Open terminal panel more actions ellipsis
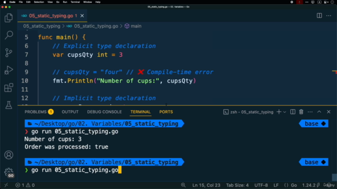This screenshot has width=337, height=189. (310, 112)
